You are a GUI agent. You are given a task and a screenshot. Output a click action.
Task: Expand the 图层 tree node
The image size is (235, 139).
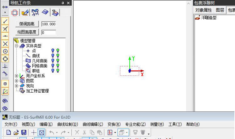[17, 81]
